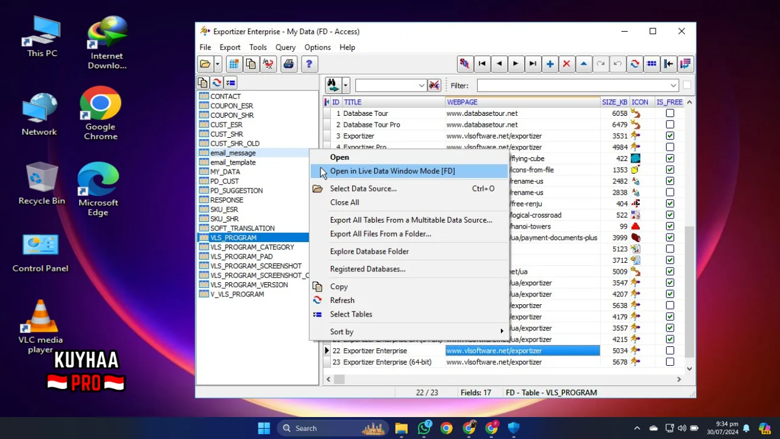Delete record with the red X icon
The height and width of the screenshot is (439, 780).
point(567,64)
